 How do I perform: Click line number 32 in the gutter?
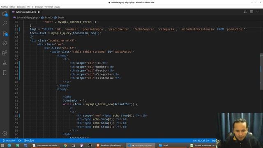(16, 29)
